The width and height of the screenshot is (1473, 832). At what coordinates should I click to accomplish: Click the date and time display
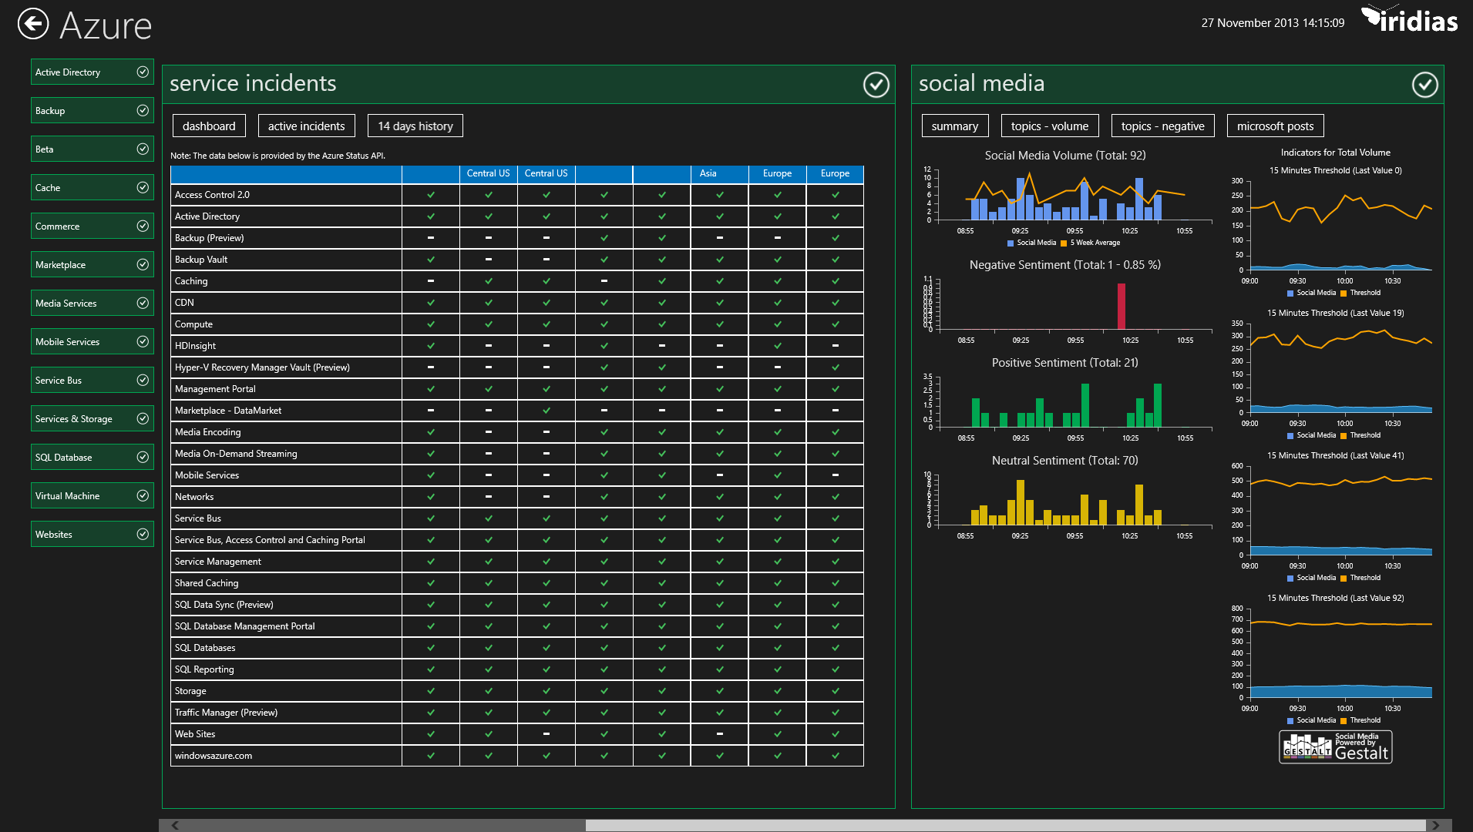1273,23
